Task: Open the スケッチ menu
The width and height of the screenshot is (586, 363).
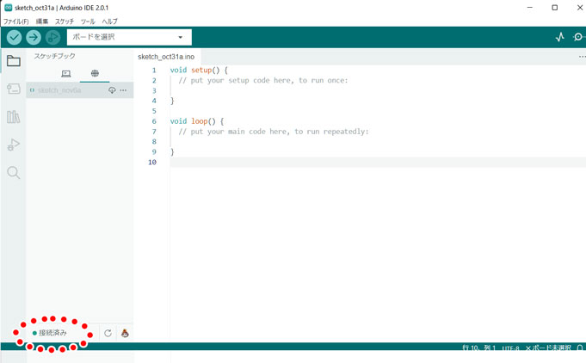Action: 65,22
